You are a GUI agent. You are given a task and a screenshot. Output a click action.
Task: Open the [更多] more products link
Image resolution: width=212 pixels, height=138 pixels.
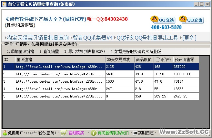(189, 38)
